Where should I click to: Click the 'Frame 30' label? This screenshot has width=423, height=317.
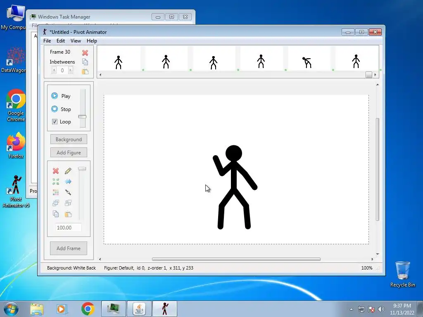click(60, 52)
